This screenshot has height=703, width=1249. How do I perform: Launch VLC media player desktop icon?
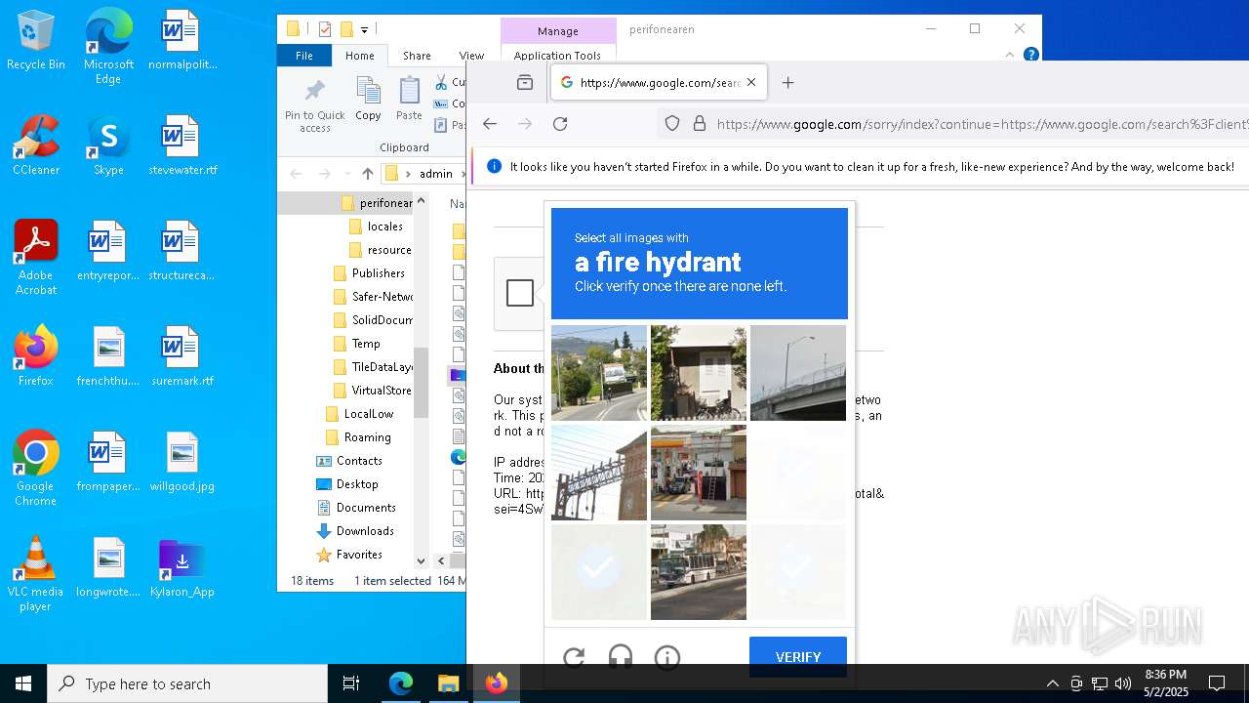[36, 574]
